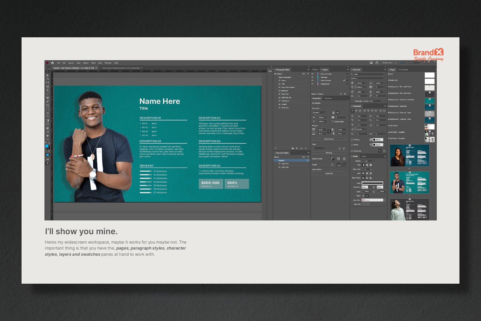The width and height of the screenshot is (481, 321).
Task: Switch to the Swatches tab
Action: click(328, 98)
